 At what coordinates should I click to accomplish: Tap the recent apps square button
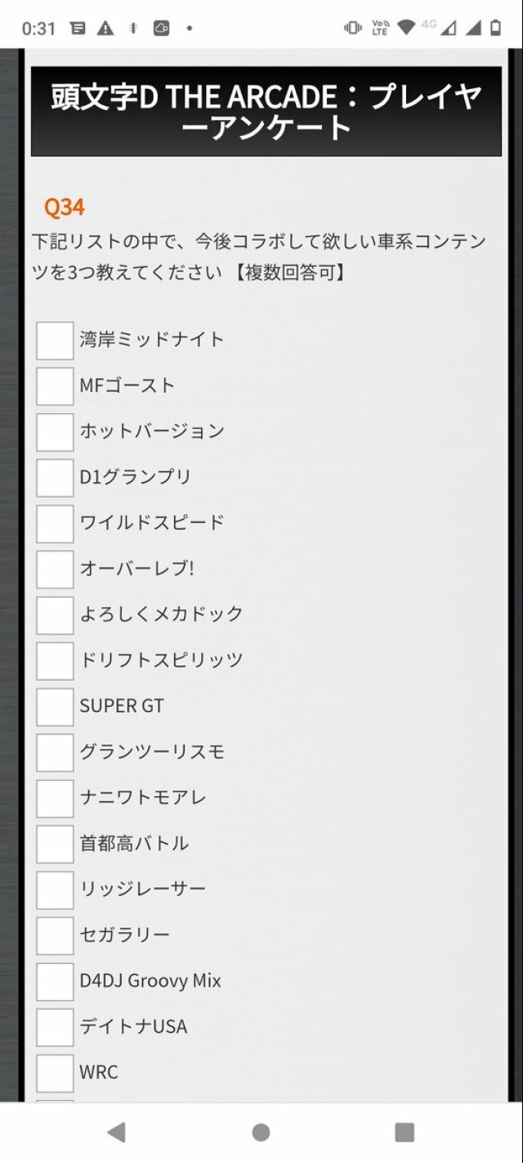(405, 1132)
